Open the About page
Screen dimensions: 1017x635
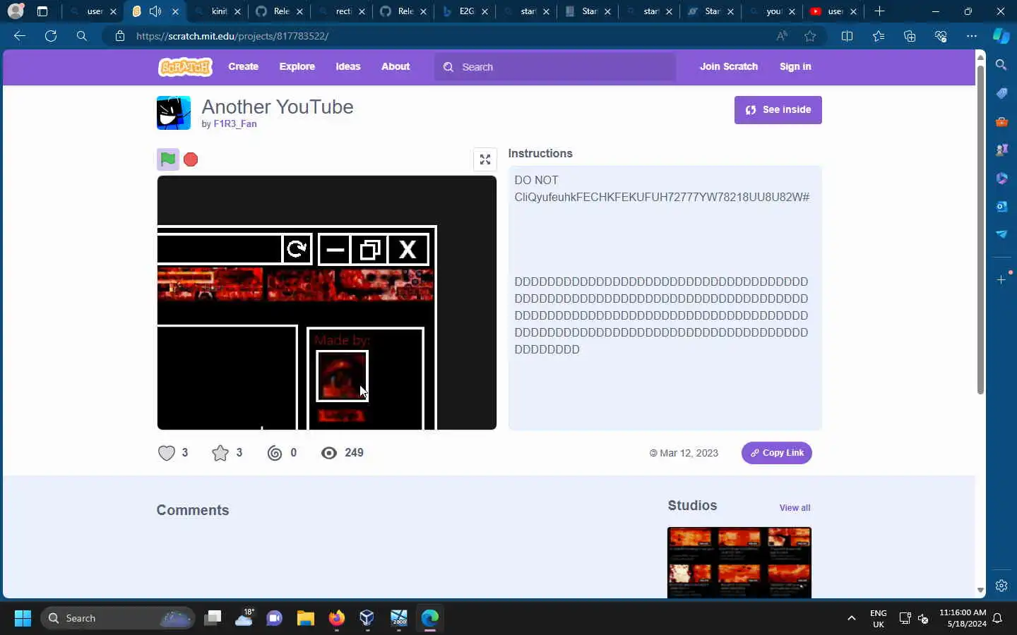(395, 66)
